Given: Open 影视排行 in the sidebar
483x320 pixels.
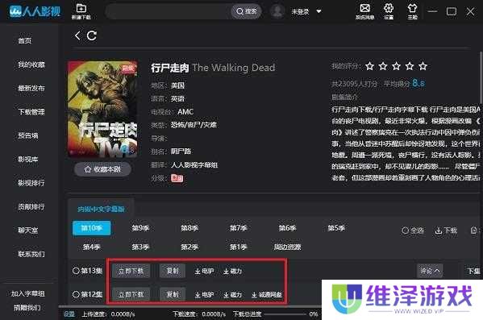Looking at the screenshot, I should click(31, 183).
